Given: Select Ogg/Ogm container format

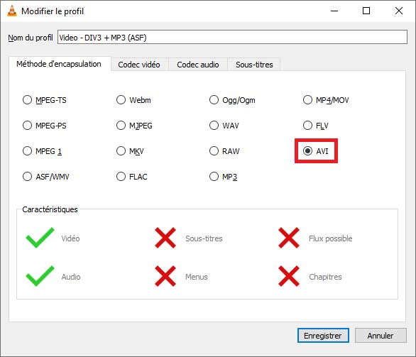Looking at the screenshot, I should tap(214, 100).
